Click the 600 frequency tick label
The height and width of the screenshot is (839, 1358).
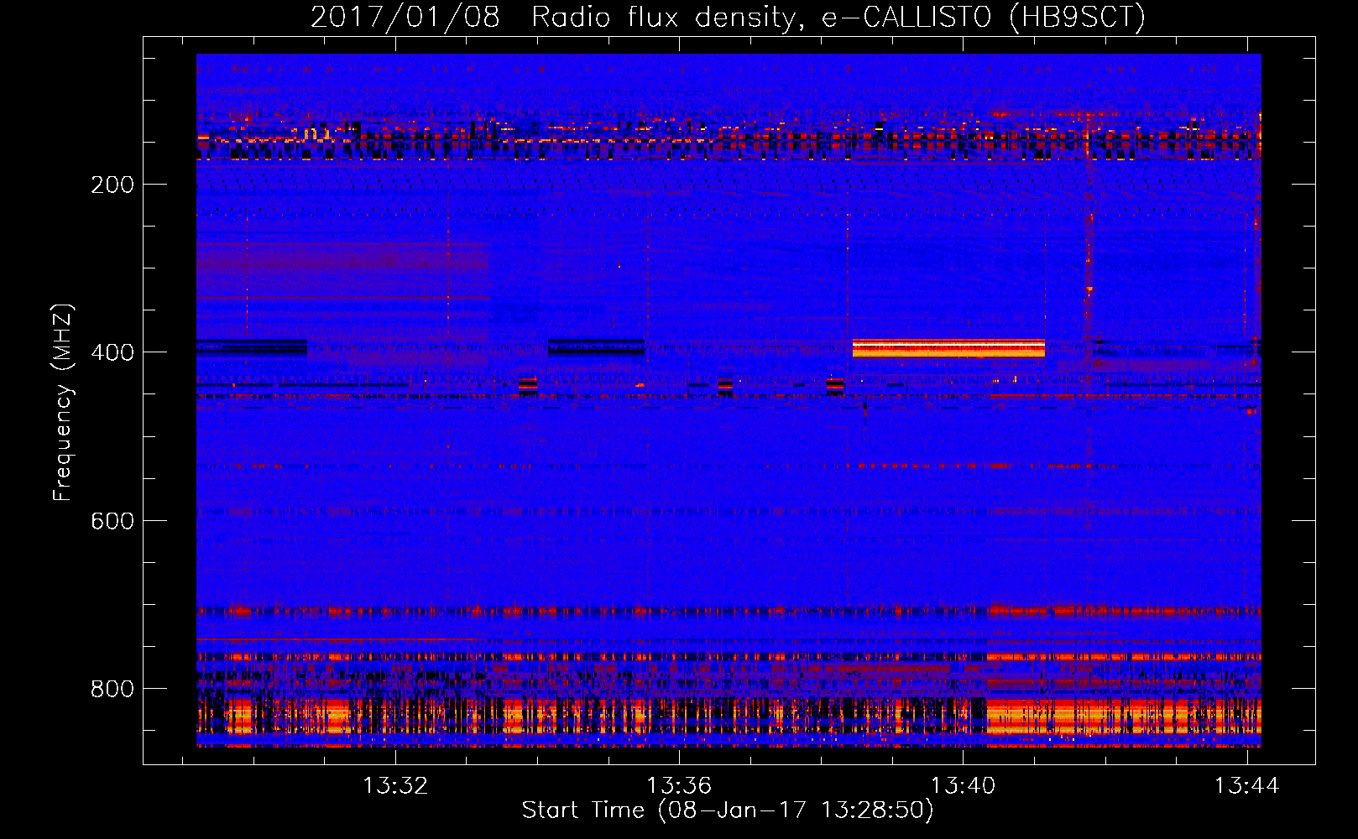[112, 521]
